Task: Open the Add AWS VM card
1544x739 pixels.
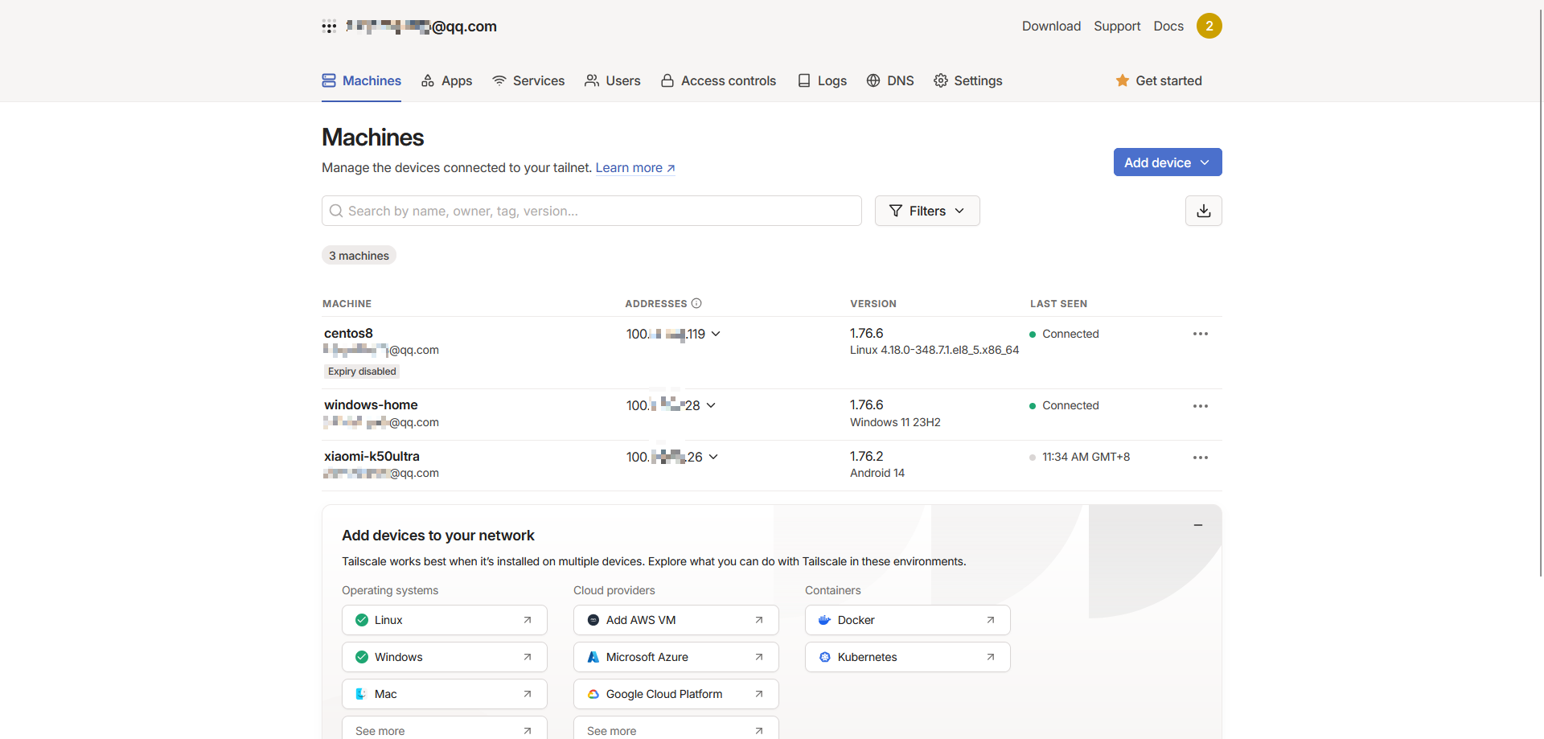Action: pos(676,620)
